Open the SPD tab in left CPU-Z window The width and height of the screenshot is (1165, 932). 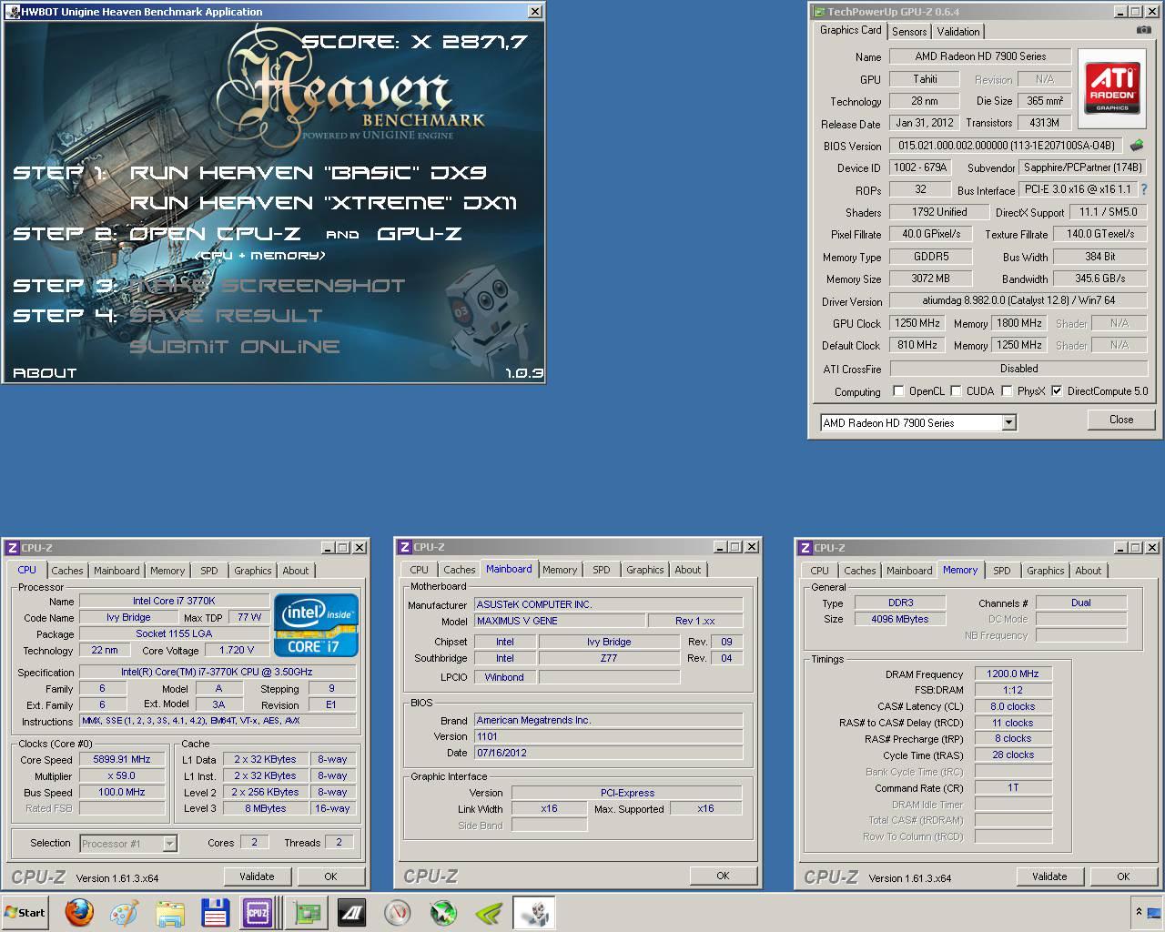(209, 571)
